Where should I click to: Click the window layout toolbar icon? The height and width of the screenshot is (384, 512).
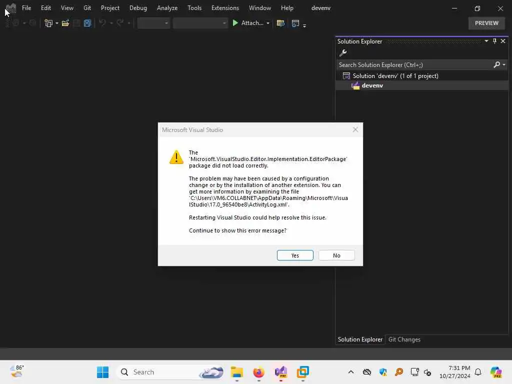click(x=295, y=23)
